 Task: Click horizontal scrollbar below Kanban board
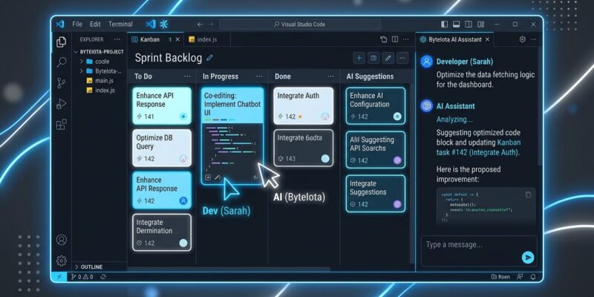click(x=229, y=270)
